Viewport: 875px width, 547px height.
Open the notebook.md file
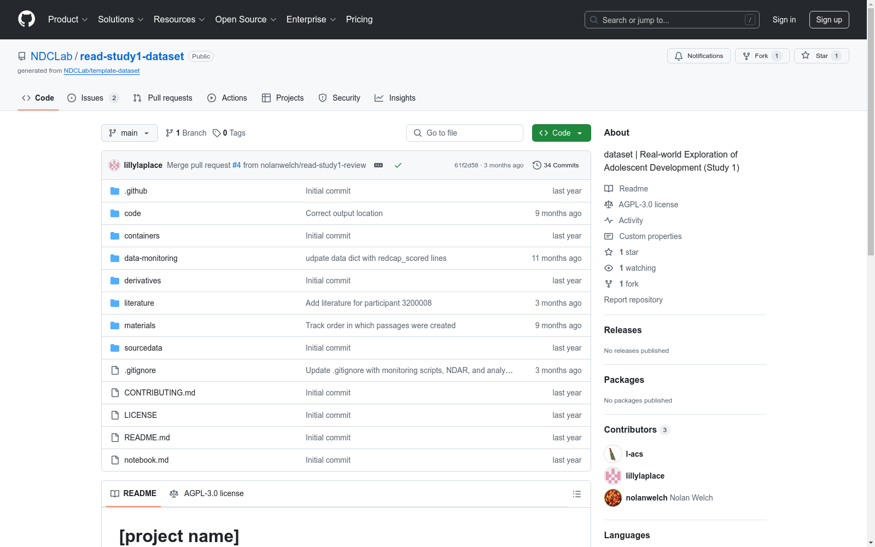tap(147, 460)
